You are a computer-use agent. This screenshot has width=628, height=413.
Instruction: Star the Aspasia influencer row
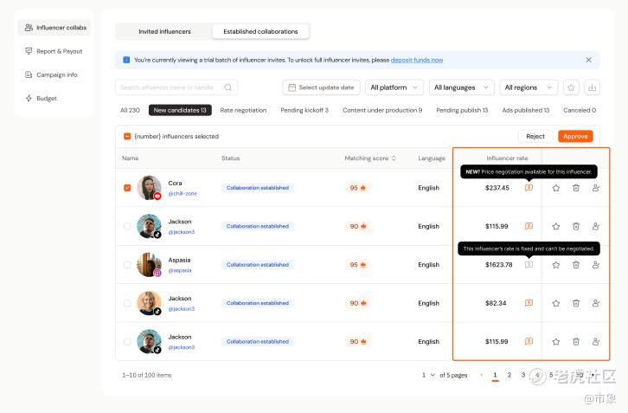pos(556,265)
